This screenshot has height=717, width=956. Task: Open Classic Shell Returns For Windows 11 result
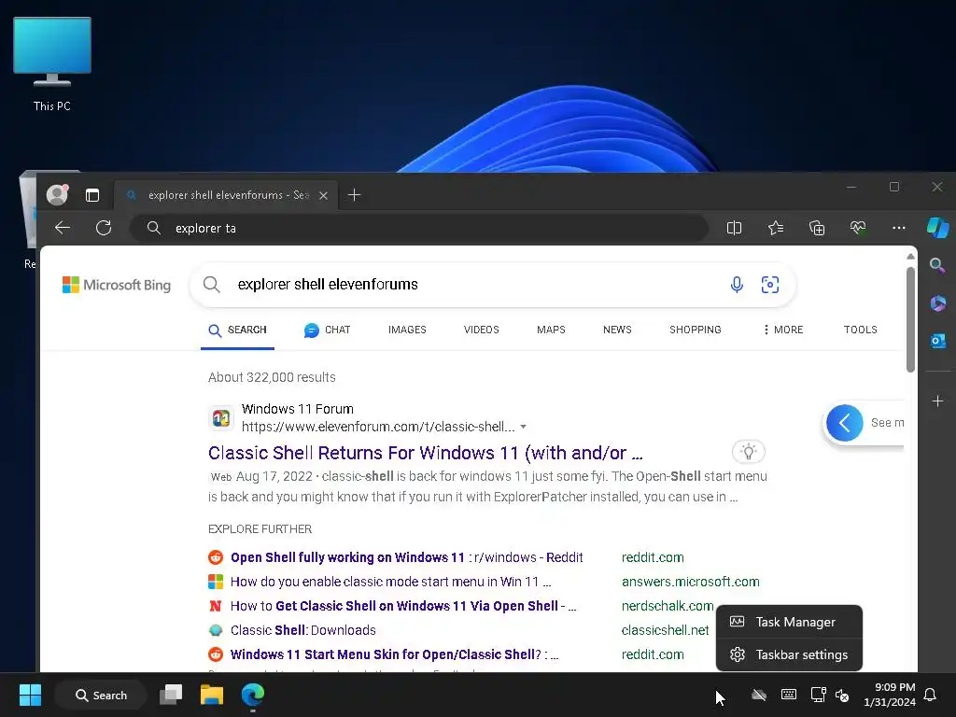pos(426,453)
